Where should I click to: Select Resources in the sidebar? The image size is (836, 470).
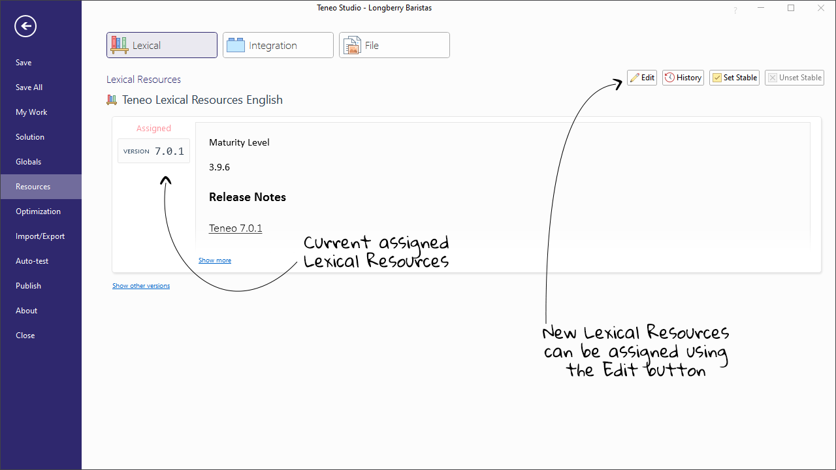[40, 187]
